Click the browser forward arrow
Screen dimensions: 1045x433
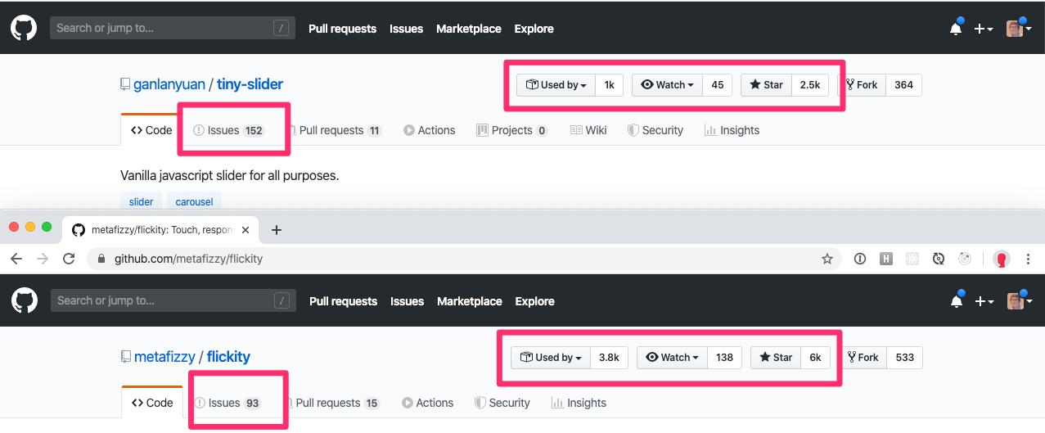(x=43, y=259)
